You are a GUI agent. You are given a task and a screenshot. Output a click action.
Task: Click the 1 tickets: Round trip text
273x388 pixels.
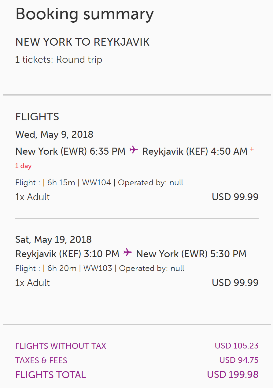pos(58,59)
